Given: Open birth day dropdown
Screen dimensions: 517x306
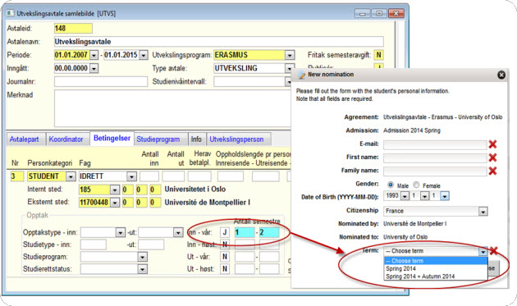Looking at the screenshot, I should tap(445, 196).
